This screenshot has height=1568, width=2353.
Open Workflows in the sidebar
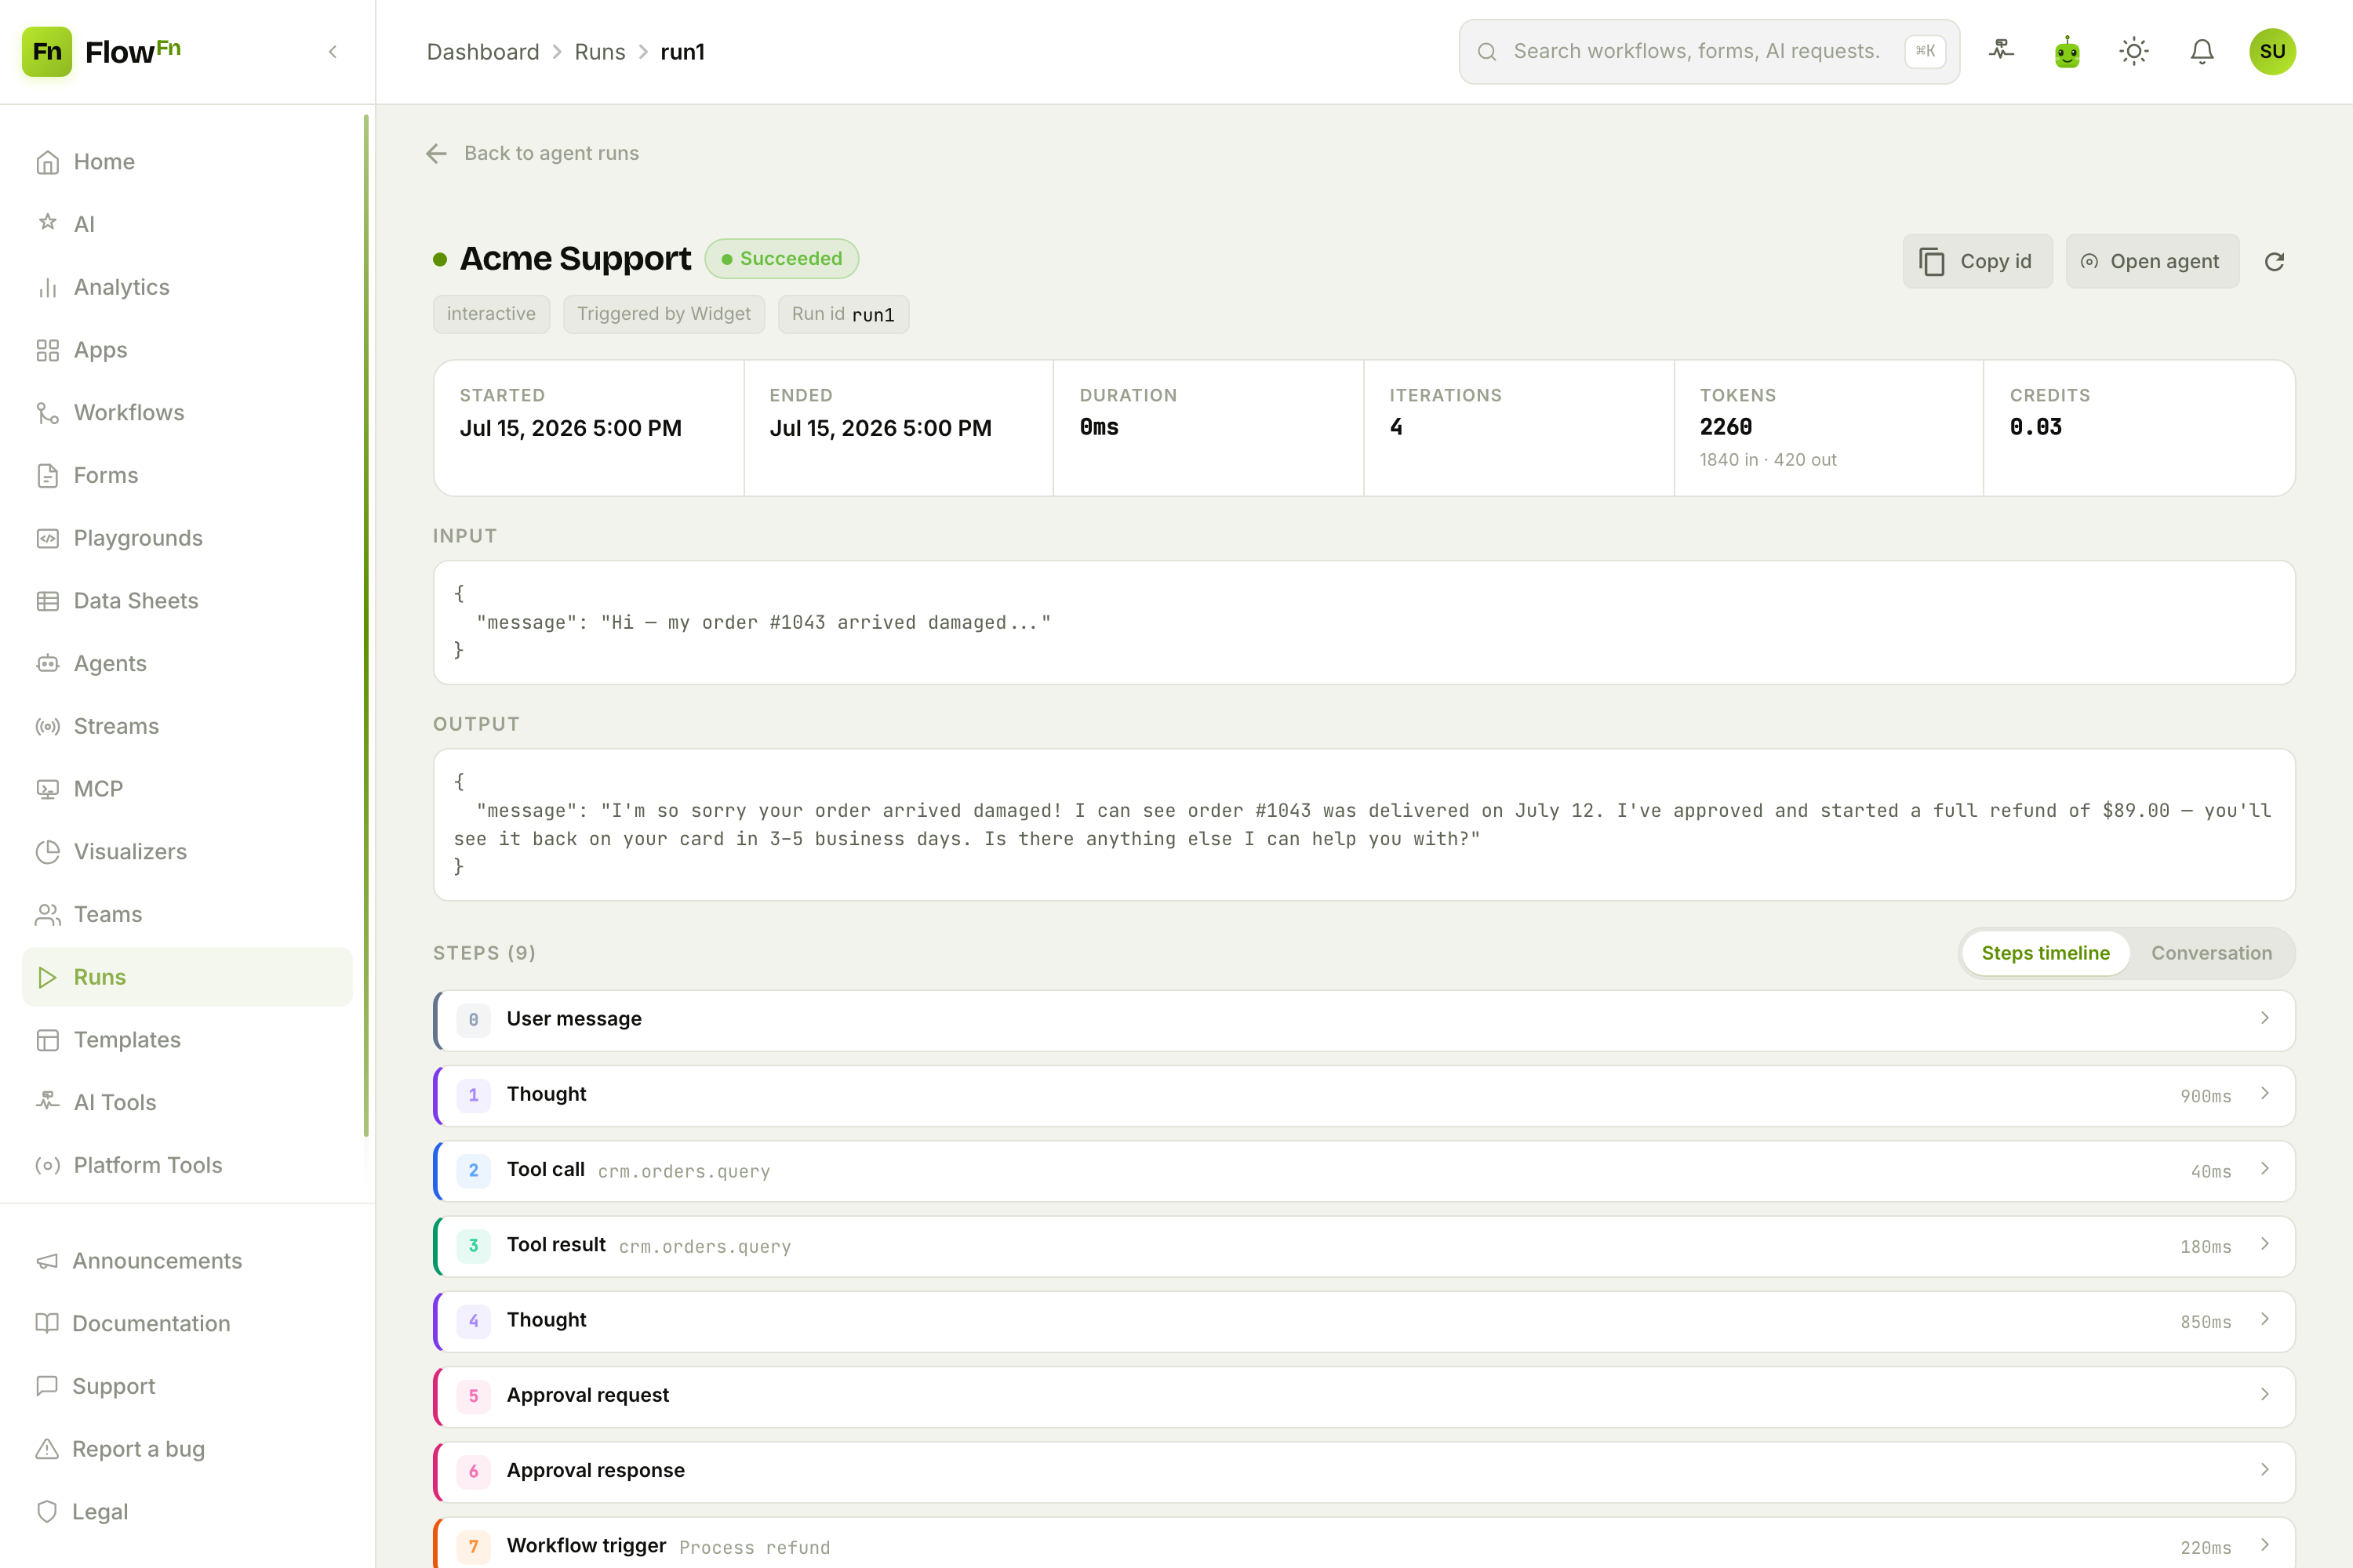click(187, 412)
